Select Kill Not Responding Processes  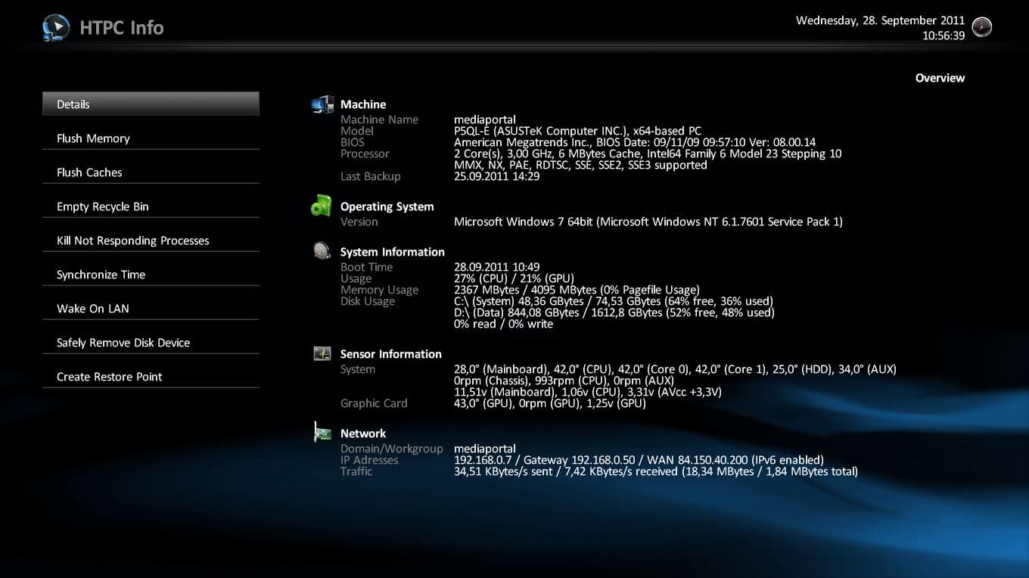151,241
